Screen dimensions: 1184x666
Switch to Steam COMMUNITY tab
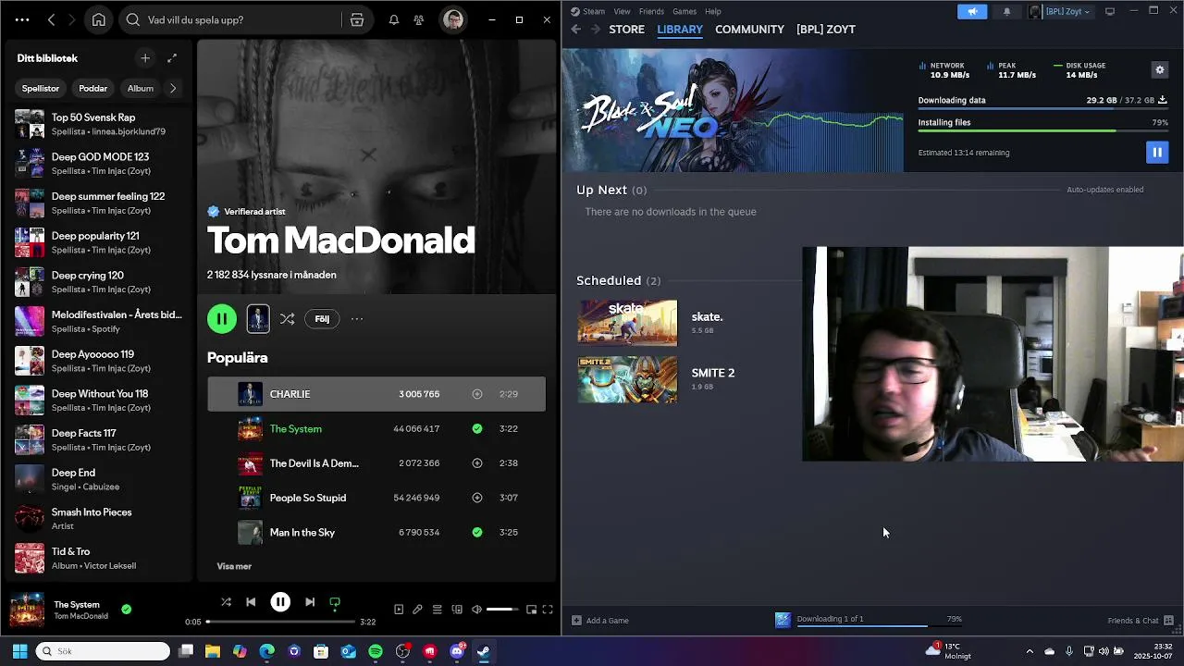[x=749, y=30]
